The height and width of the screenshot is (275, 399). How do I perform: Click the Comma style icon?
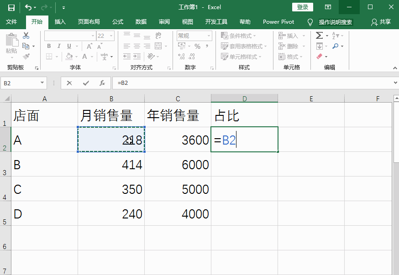point(207,46)
